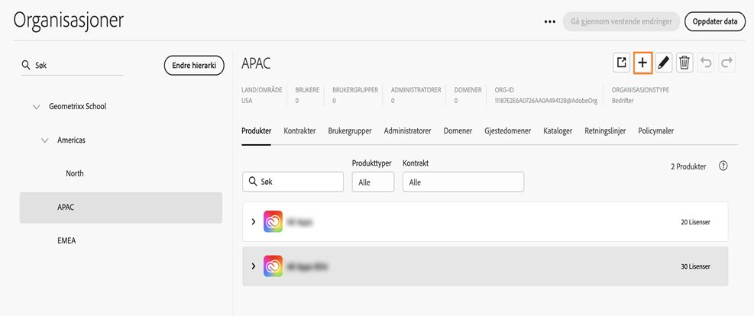Open the export organization icon

[x=622, y=63]
